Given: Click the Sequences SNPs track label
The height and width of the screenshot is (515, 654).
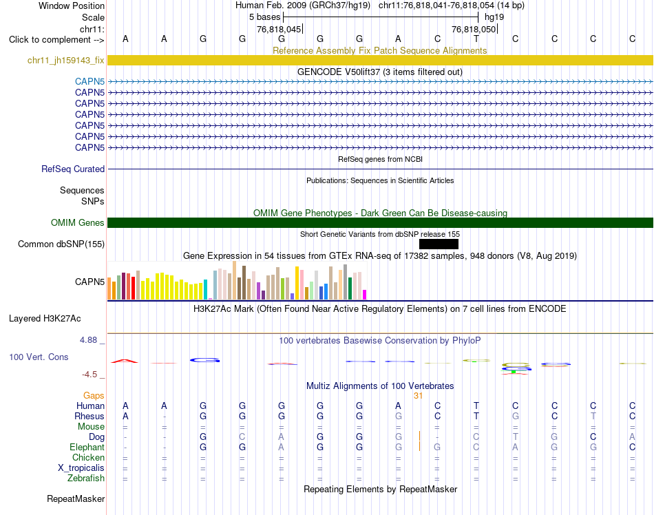Looking at the screenshot, I should pyautogui.click(x=82, y=196).
